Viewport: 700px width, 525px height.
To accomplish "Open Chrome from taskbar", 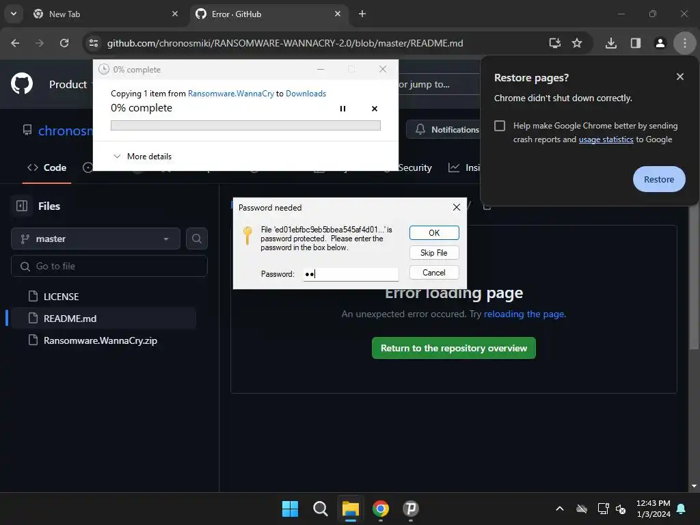I will pos(381,509).
